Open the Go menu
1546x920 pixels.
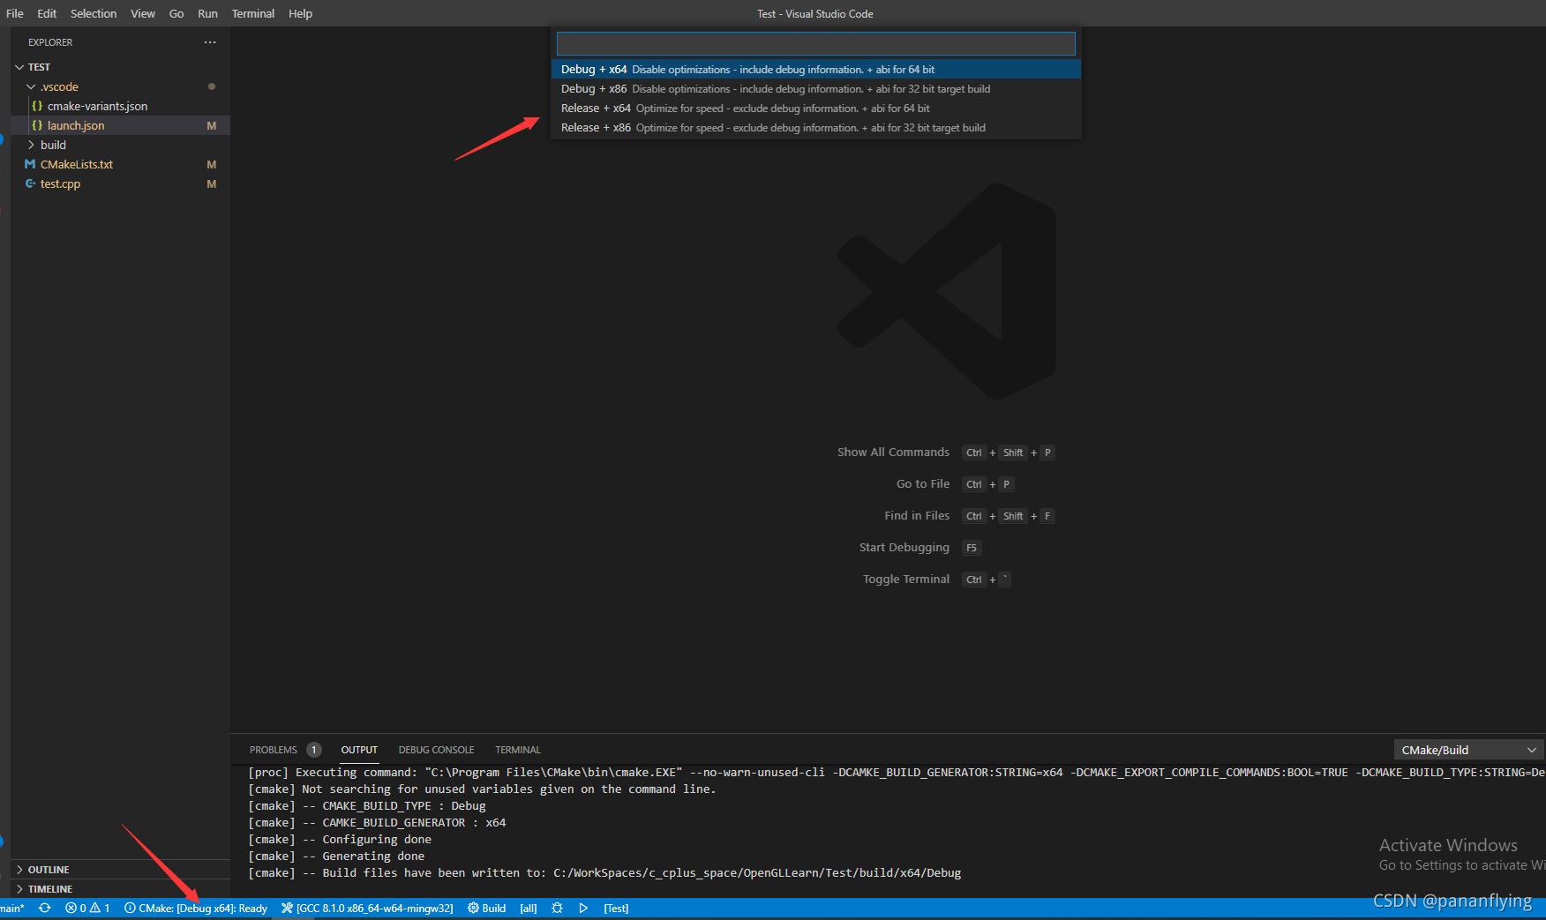click(176, 13)
